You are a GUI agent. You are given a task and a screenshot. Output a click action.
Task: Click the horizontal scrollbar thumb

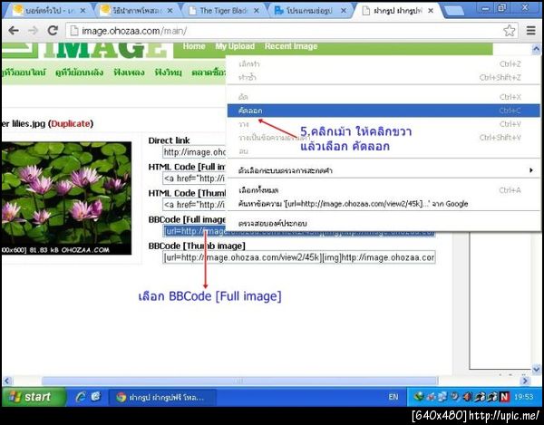tap(239, 381)
